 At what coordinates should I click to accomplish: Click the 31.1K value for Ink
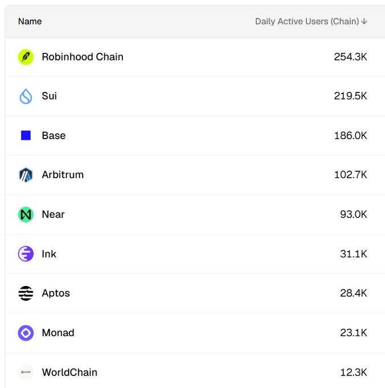[353, 254]
